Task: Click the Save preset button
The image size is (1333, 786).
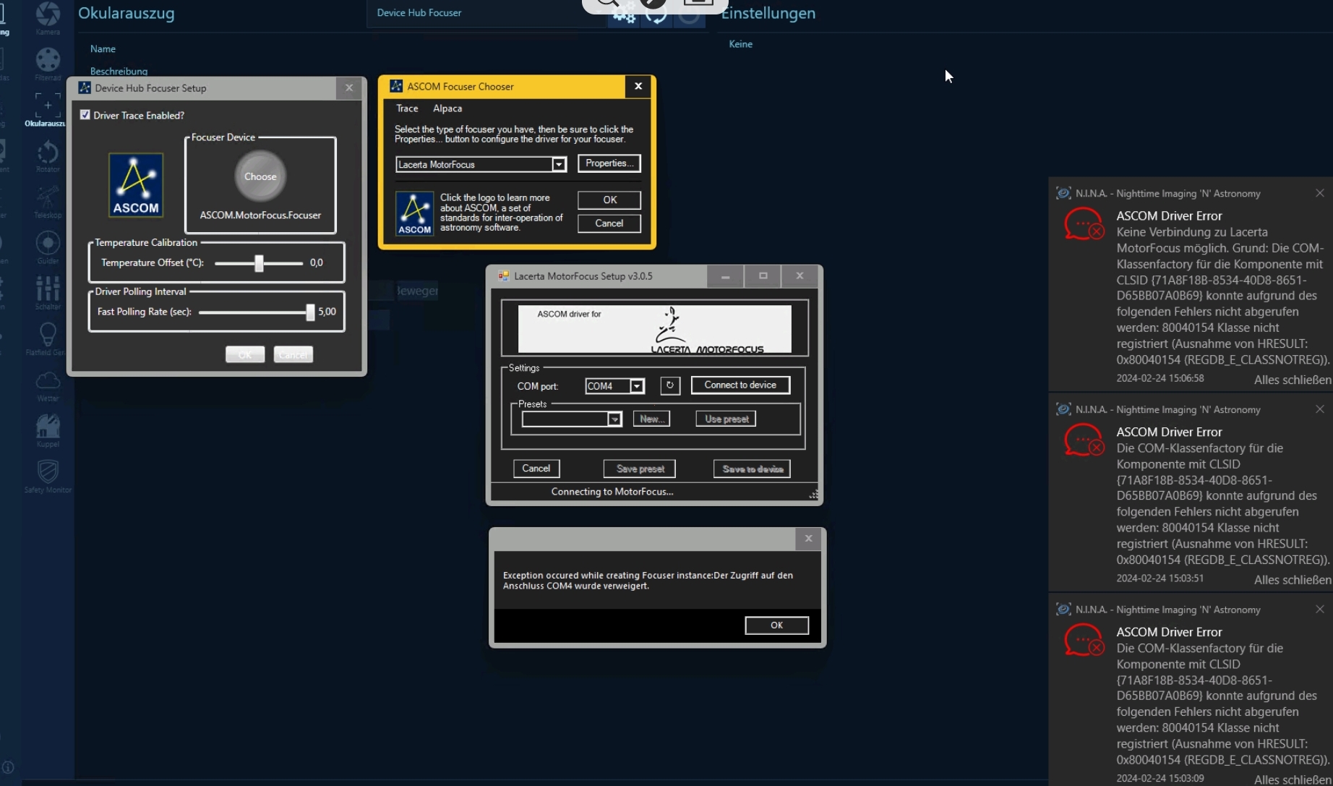Action: tap(640, 469)
